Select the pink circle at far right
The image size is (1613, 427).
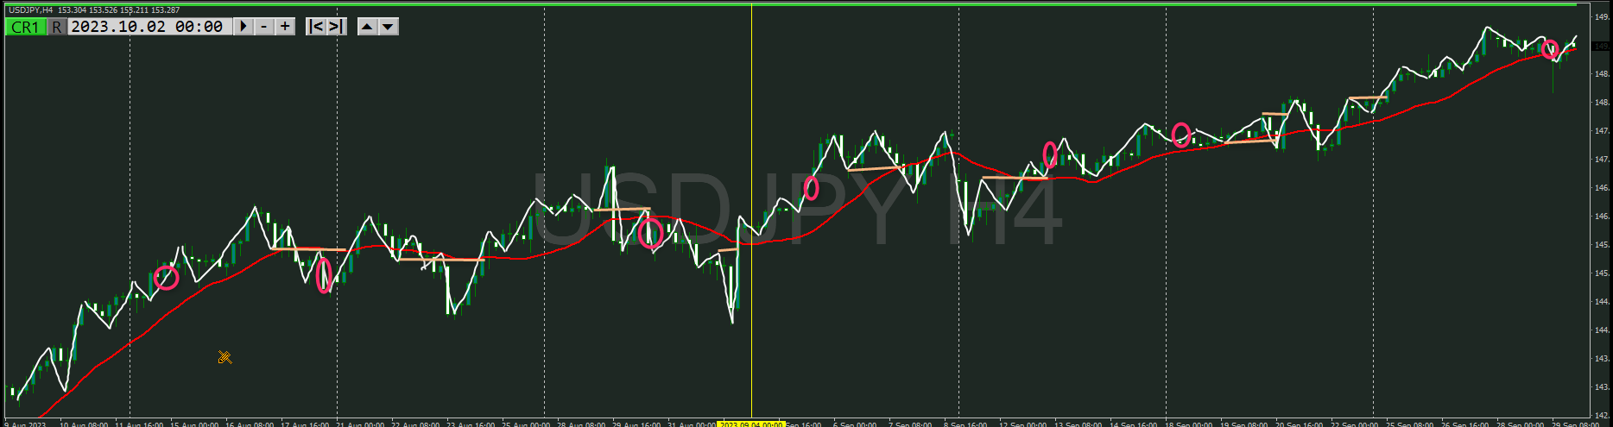point(1550,49)
